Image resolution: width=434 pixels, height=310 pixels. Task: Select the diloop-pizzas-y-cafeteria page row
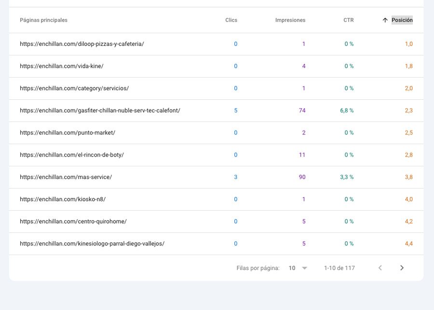82,44
